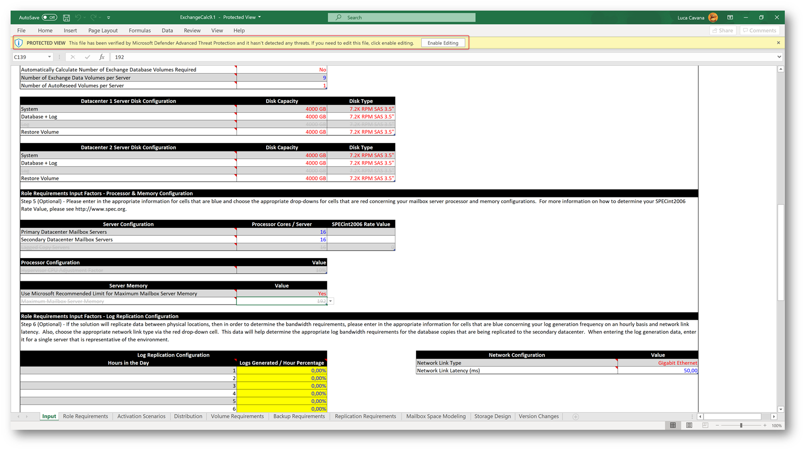Viewport: 806px width, 451px height.
Task: Click the Enter checkmark icon in formula bar
Action: [87, 57]
